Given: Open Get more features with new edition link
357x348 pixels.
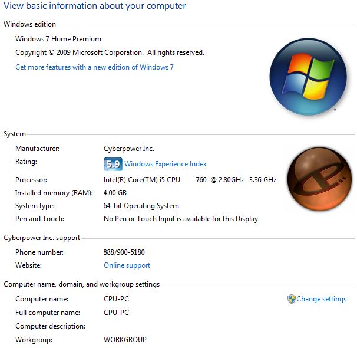Looking at the screenshot, I should tap(94, 67).
